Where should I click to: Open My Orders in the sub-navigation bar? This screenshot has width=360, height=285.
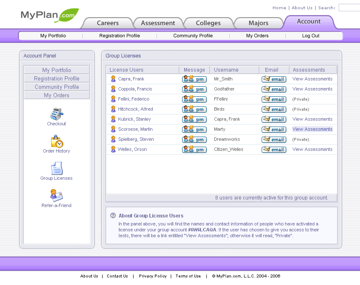pos(257,36)
